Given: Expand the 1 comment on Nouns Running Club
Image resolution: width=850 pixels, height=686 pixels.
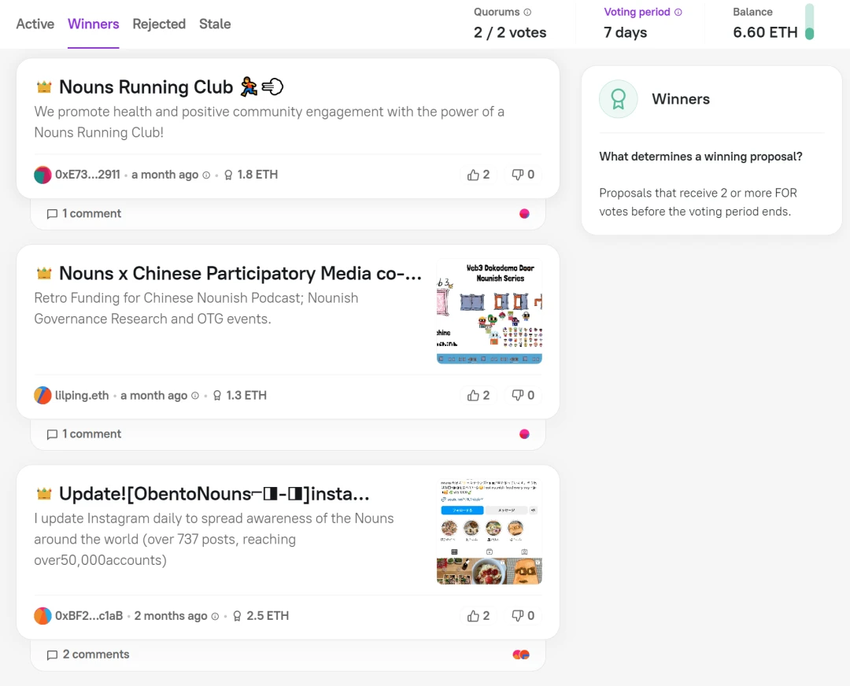Looking at the screenshot, I should (84, 213).
